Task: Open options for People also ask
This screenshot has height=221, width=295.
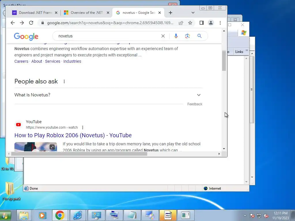Action: (64, 81)
